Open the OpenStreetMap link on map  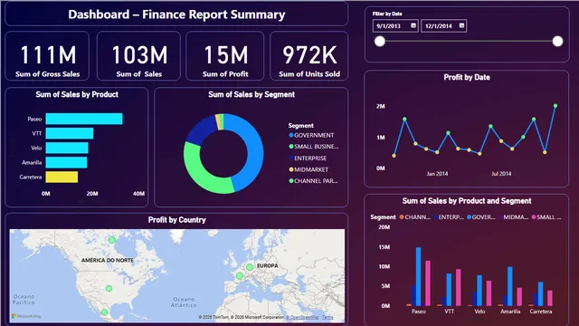pos(302,317)
